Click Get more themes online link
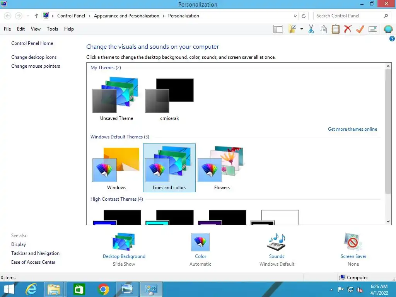 [x=352, y=129]
